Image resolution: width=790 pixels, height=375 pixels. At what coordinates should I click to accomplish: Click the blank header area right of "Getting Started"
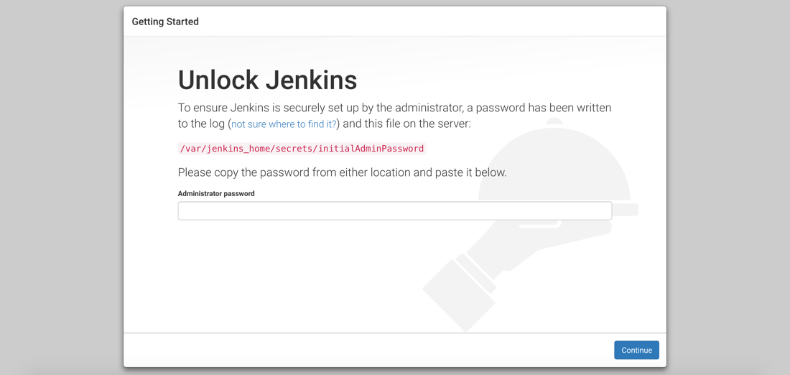[x=431, y=22]
